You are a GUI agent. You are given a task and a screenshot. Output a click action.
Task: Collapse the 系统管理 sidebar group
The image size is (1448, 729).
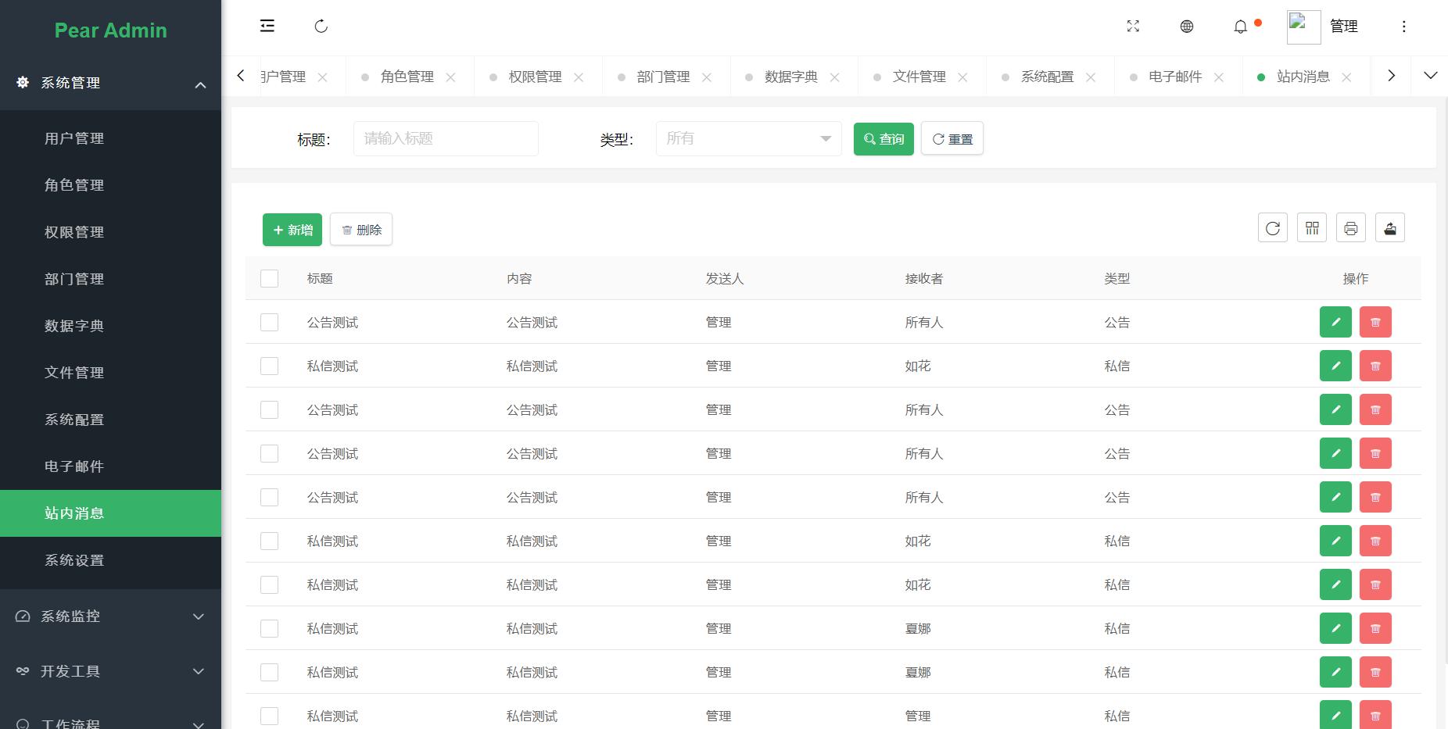pyautogui.click(x=110, y=83)
